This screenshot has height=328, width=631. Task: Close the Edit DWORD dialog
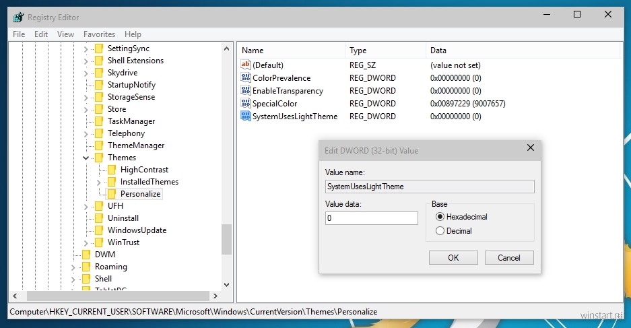(530, 148)
